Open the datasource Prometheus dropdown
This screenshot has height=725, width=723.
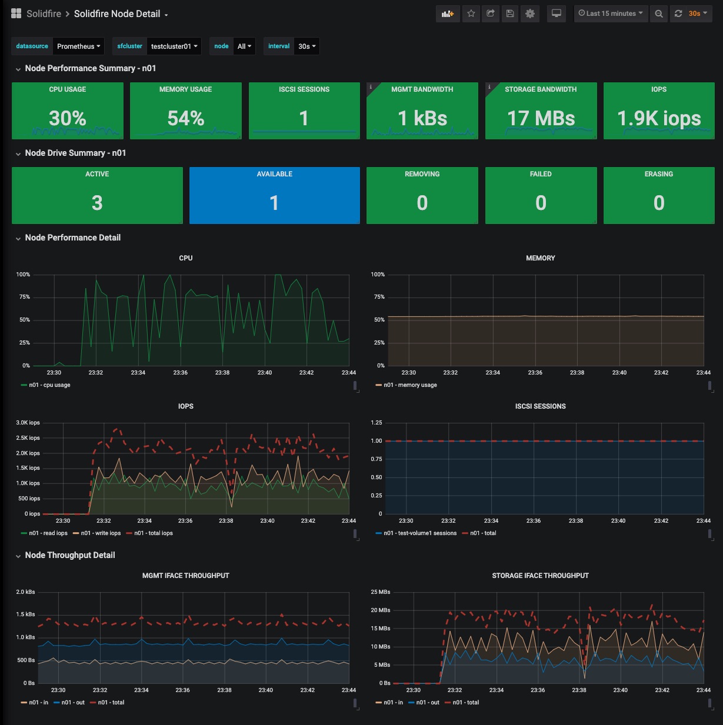79,46
